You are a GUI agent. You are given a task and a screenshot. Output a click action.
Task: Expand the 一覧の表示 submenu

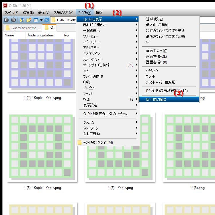[x=107, y=31]
